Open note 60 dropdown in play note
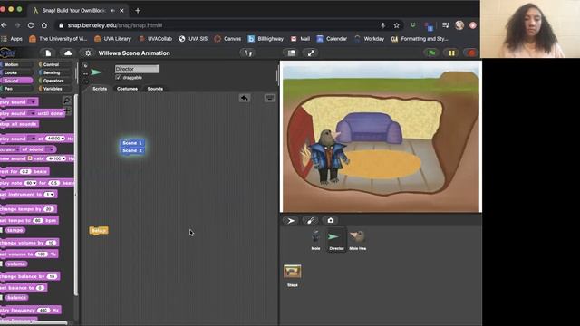 click(34, 183)
